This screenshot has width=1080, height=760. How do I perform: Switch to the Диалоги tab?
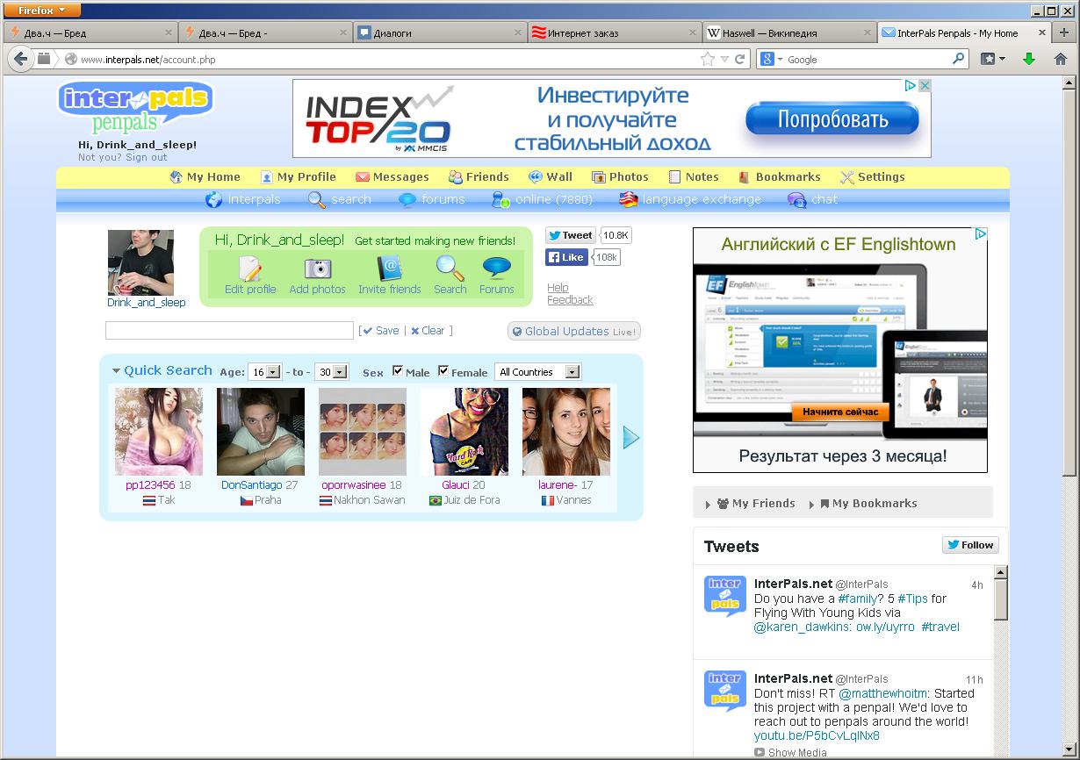(x=441, y=33)
